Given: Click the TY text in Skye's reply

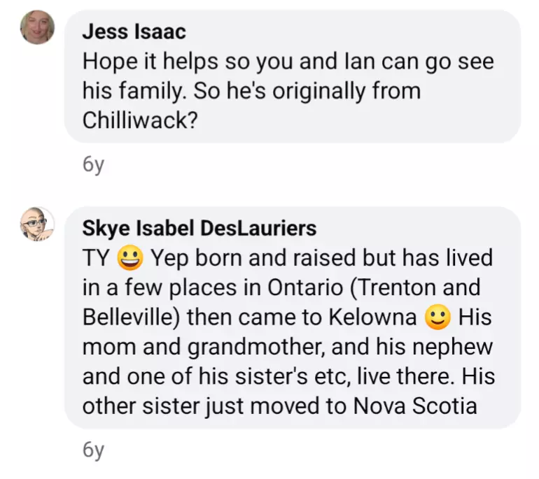Looking at the screenshot, I should 95,258.
